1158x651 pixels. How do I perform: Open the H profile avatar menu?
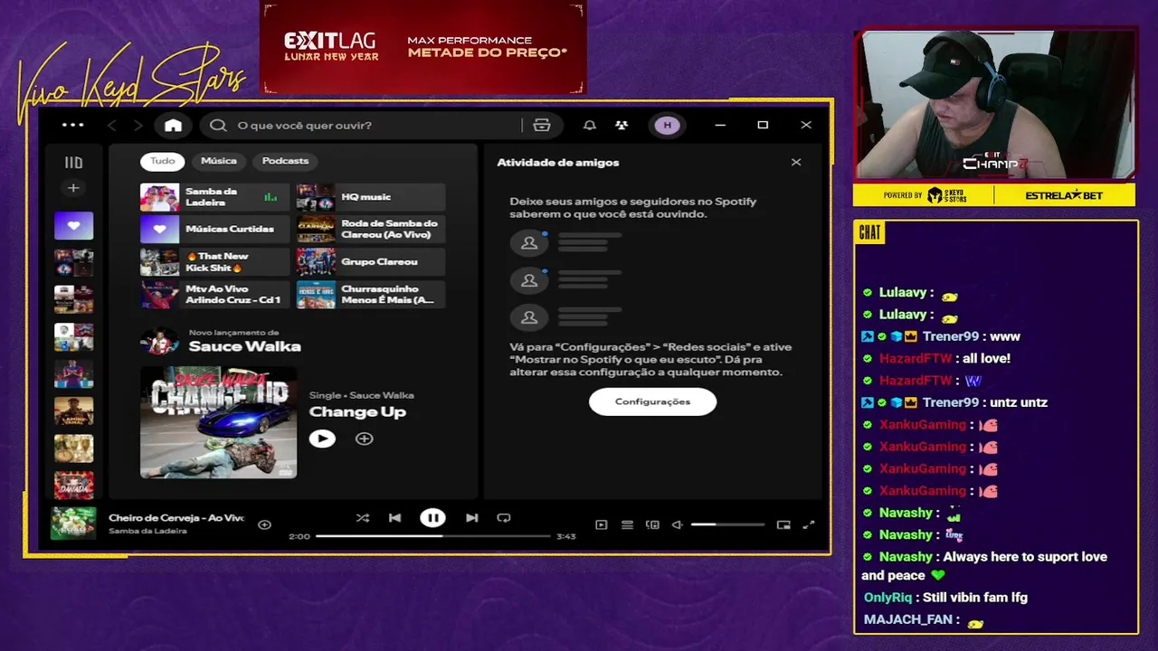coord(668,126)
